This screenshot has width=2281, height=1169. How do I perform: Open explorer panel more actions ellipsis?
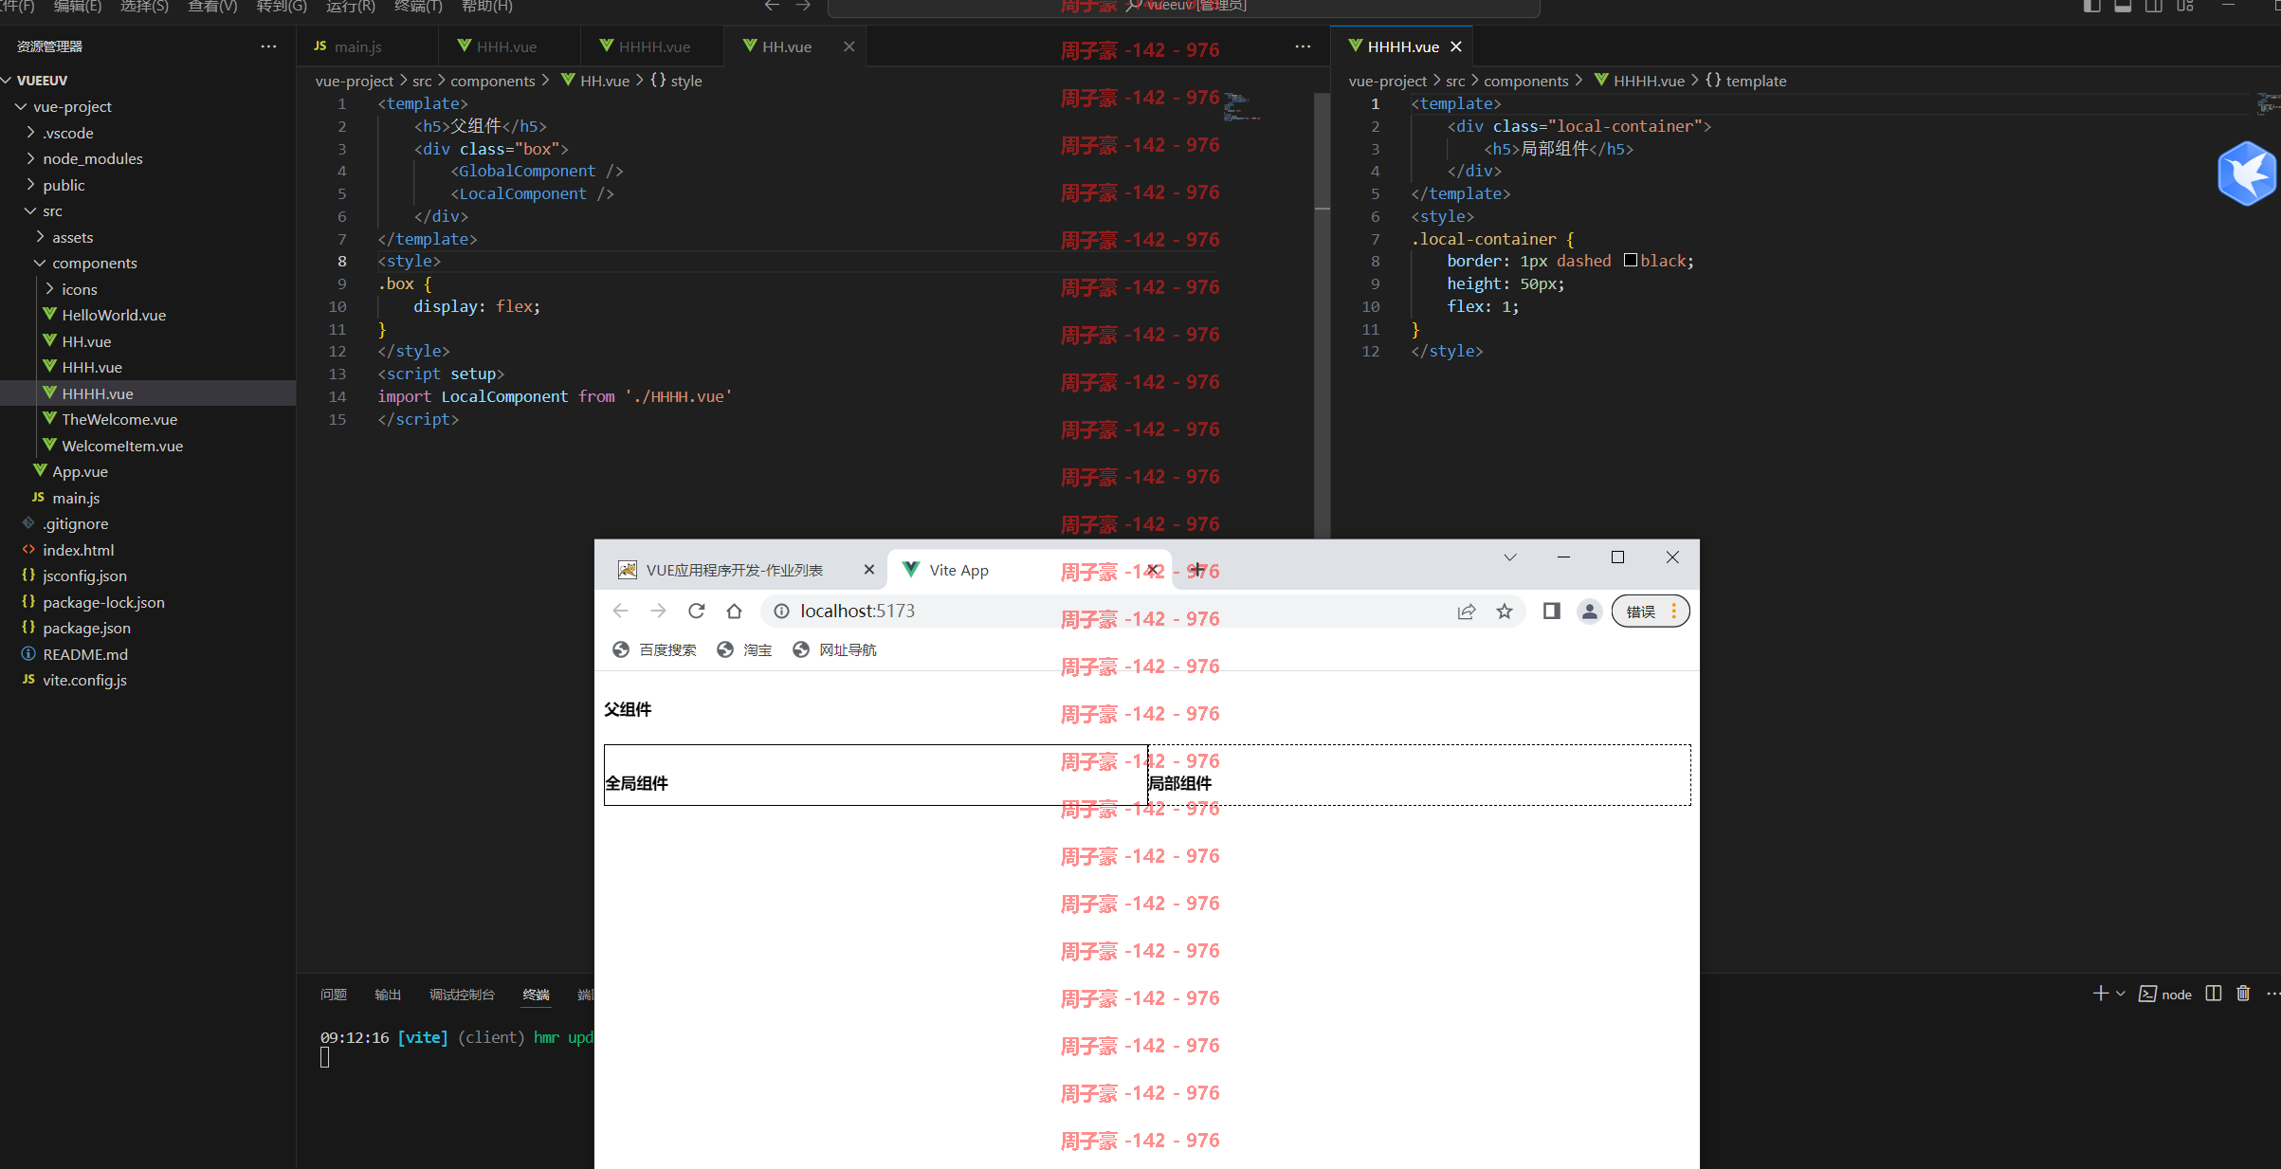point(268,46)
